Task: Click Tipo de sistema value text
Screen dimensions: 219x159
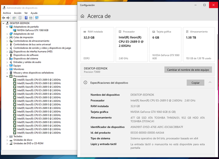Action: 164,138
